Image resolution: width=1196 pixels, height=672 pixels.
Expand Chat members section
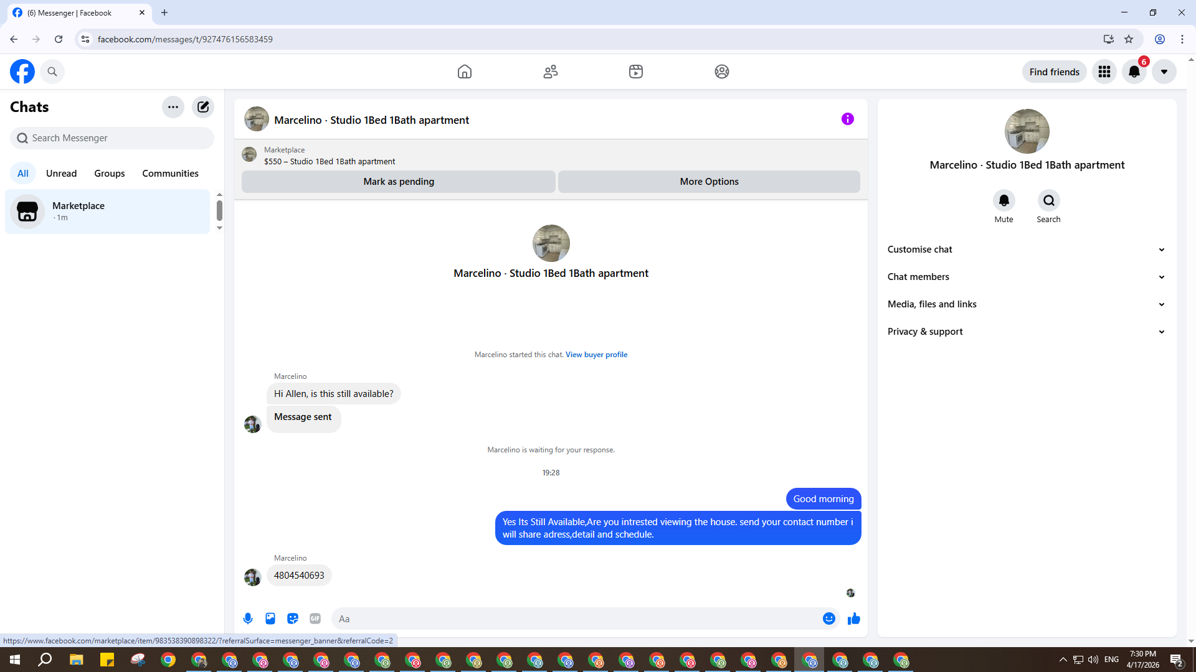(1026, 277)
